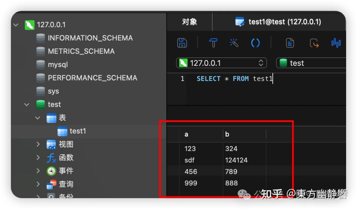Collapse the test database node

pyautogui.click(x=27, y=104)
